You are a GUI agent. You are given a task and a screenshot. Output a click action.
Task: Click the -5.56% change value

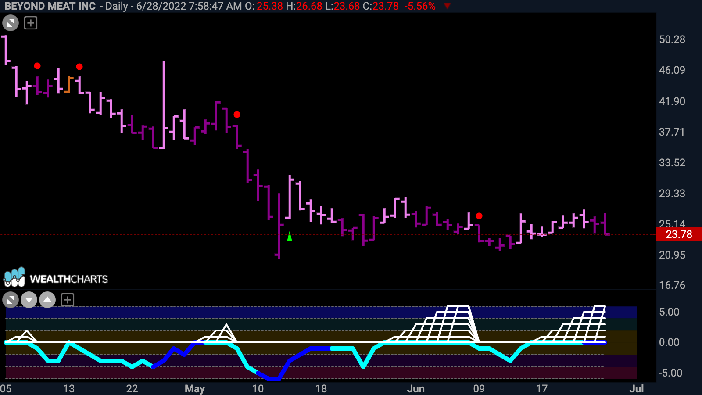[x=419, y=6]
